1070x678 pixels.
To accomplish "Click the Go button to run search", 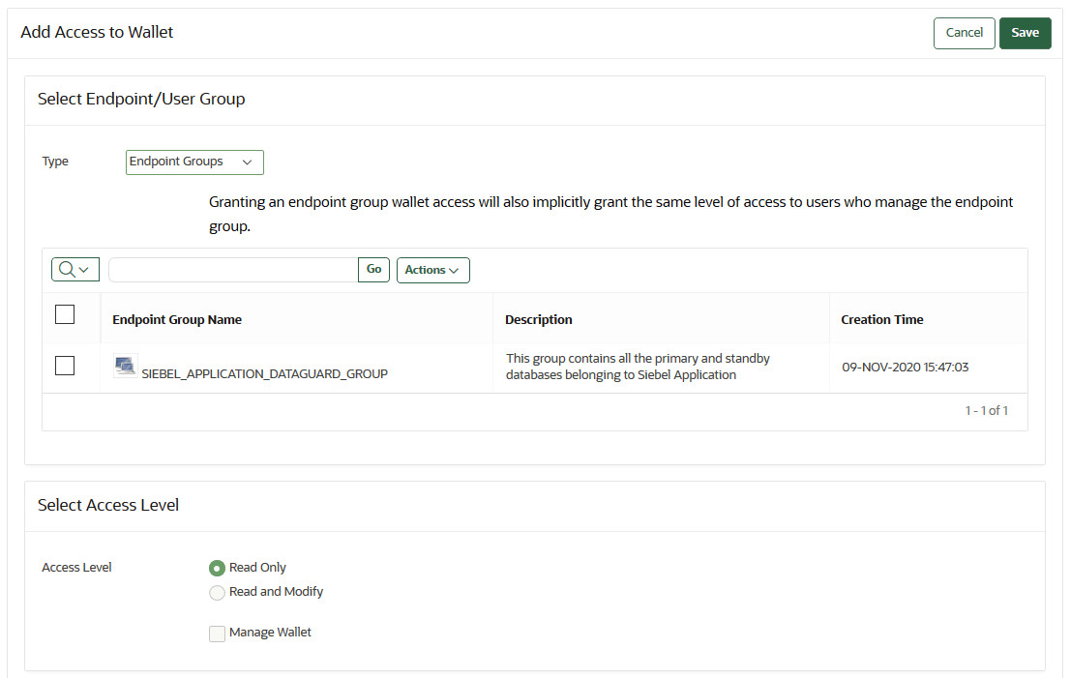I will click(373, 269).
